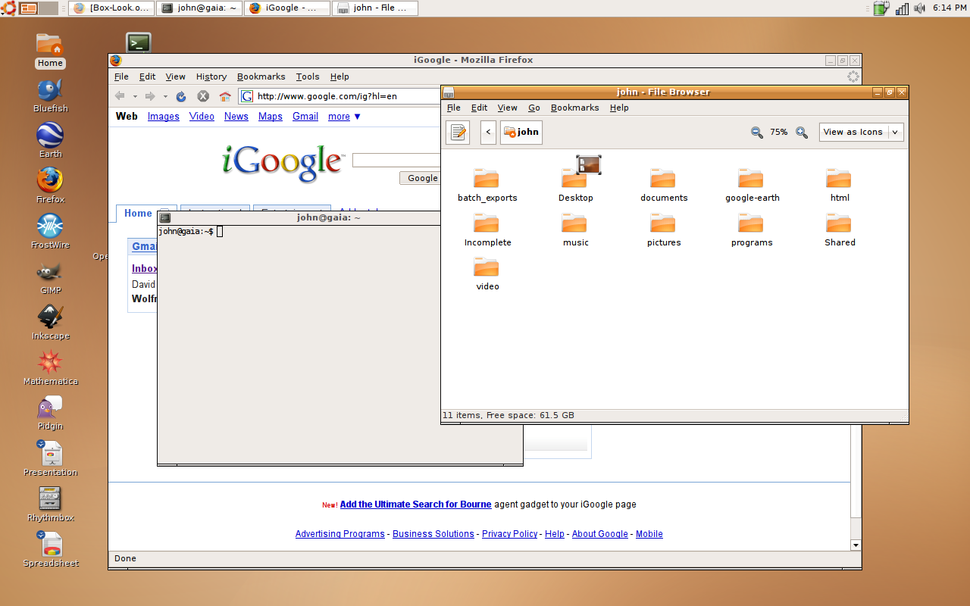Click the john path button in File Browser
This screenshot has width=970, height=606.
coord(521,133)
